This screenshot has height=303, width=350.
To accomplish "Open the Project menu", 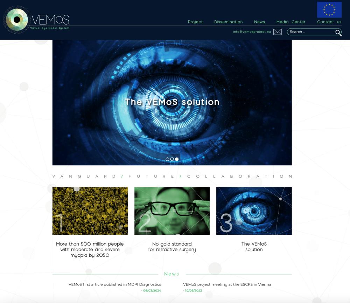I will pos(195,22).
